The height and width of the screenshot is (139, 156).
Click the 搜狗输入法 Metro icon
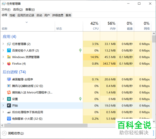[x=9, y=92]
